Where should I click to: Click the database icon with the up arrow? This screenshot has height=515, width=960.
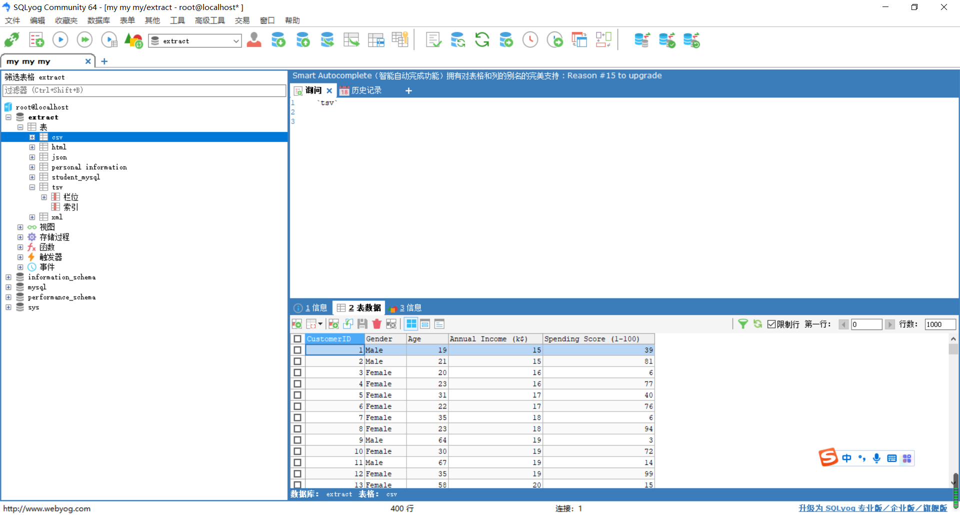(303, 40)
